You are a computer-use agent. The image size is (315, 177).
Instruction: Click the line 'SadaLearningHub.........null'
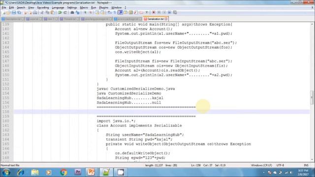click(129, 103)
